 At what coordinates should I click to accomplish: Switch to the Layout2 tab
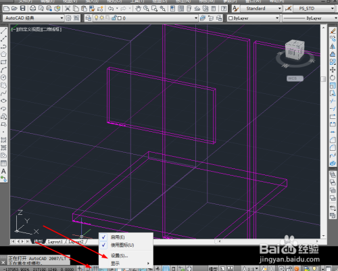click(x=76, y=241)
